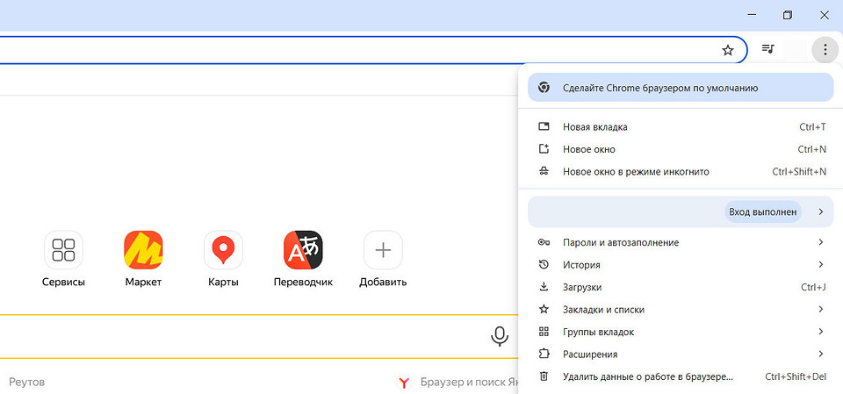Select Новое окно menu item

[x=681, y=149]
